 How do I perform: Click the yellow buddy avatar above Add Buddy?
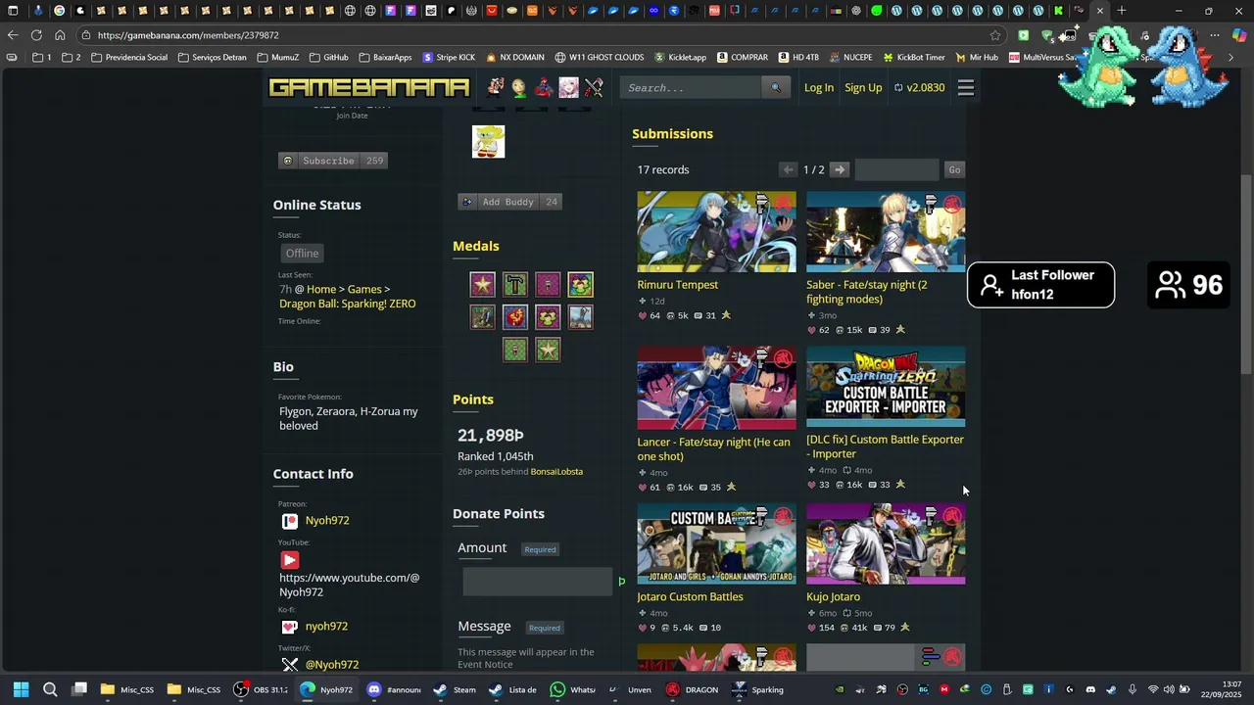488,141
